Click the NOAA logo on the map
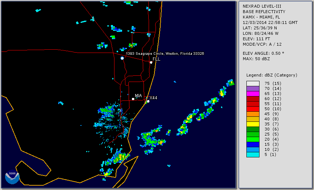Screen dimensions: 314x190 point(12,177)
